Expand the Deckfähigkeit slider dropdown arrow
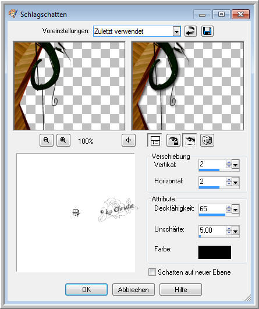259x309 pixels. click(235, 209)
